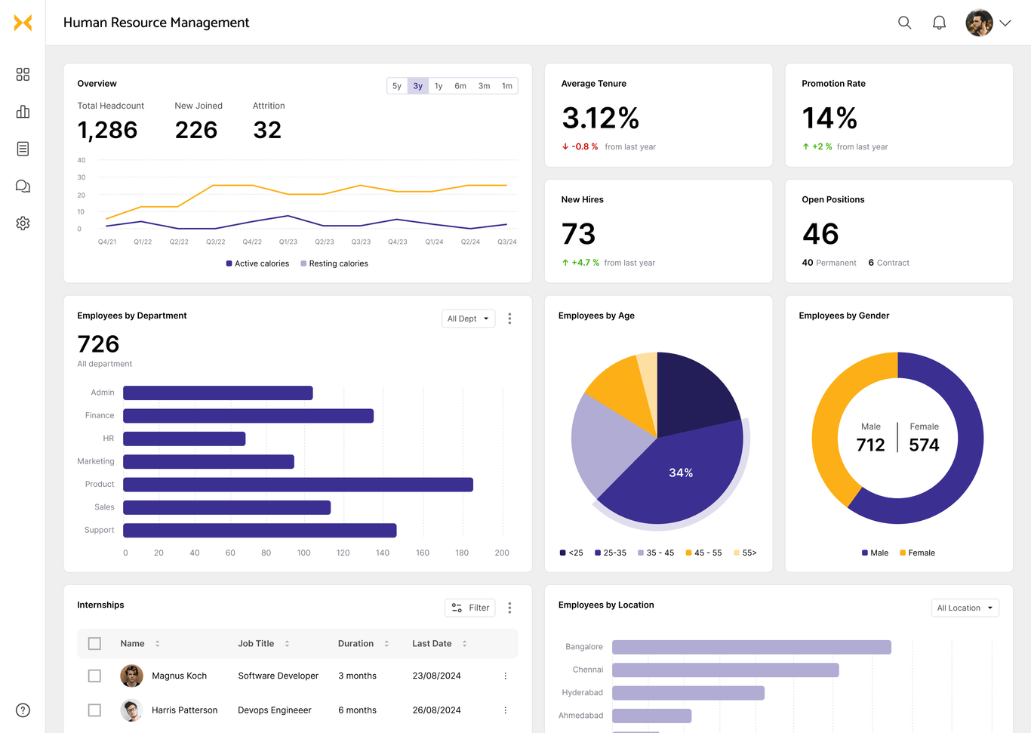The width and height of the screenshot is (1031, 733).
Task: Select the 1y time range in Overview
Action: click(439, 85)
